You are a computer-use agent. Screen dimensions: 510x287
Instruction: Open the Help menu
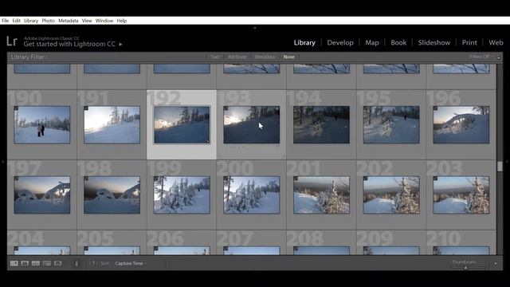(122, 21)
